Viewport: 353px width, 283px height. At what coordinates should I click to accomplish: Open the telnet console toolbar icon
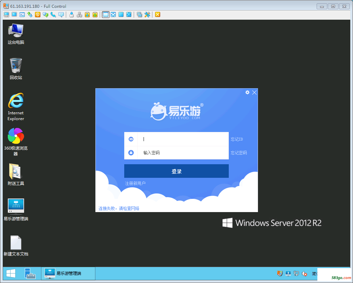pyautogui.click(x=22, y=15)
